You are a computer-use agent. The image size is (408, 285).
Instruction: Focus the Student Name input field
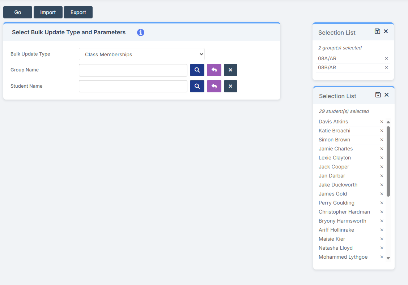click(133, 86)
